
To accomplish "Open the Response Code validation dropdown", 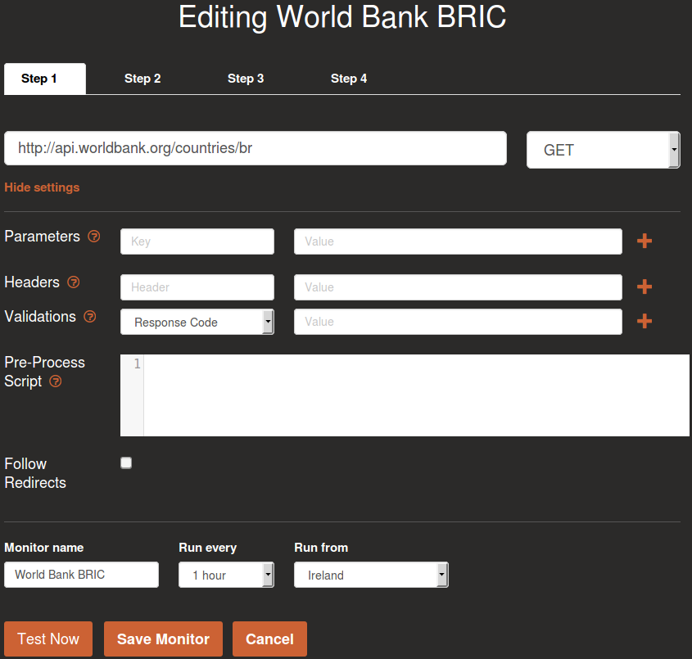I will click(197, 322).
